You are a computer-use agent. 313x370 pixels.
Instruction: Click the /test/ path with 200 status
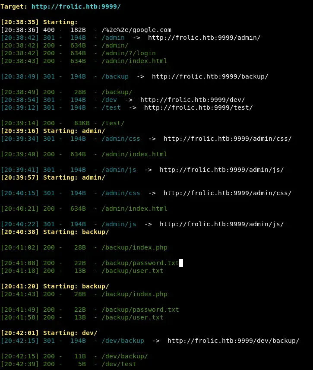point(113,123)
